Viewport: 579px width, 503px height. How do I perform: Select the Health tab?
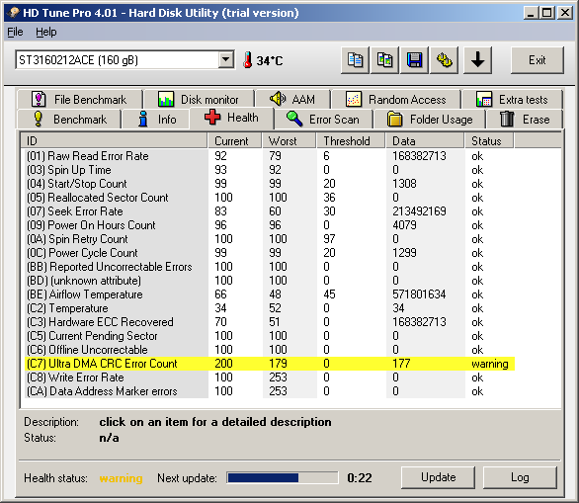point(231,118)
